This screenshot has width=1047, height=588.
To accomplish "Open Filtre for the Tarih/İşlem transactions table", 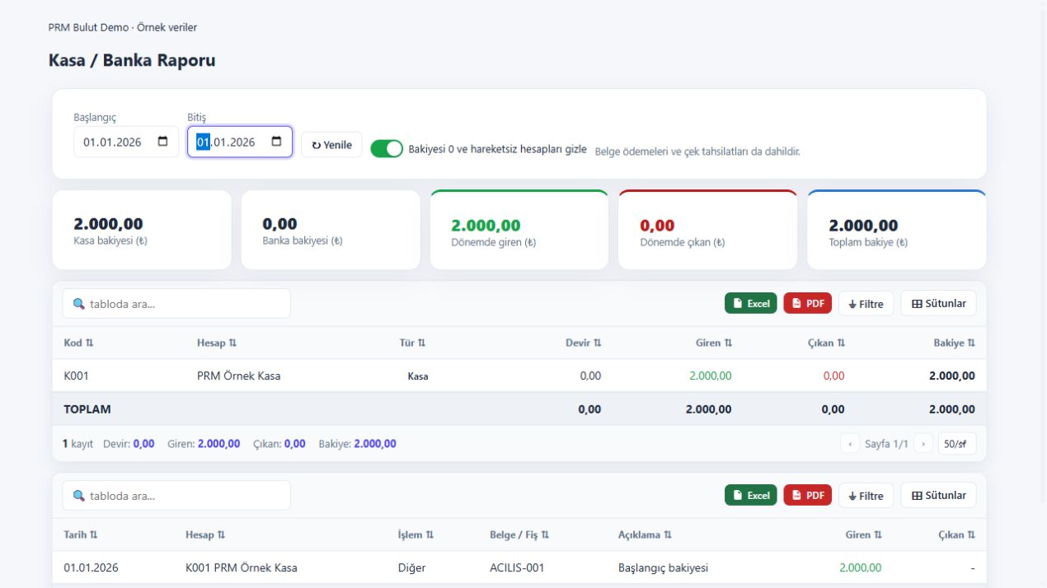I will [x=866, y=496].
